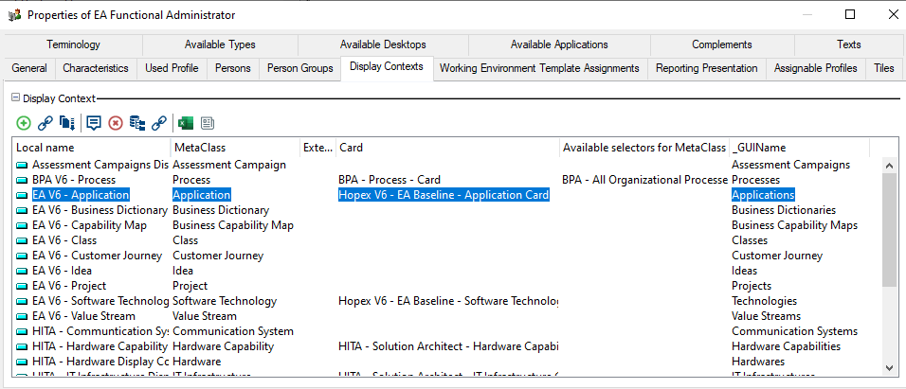Sort by the MetaClass column header
906x389 pixels.
(235, 148)
